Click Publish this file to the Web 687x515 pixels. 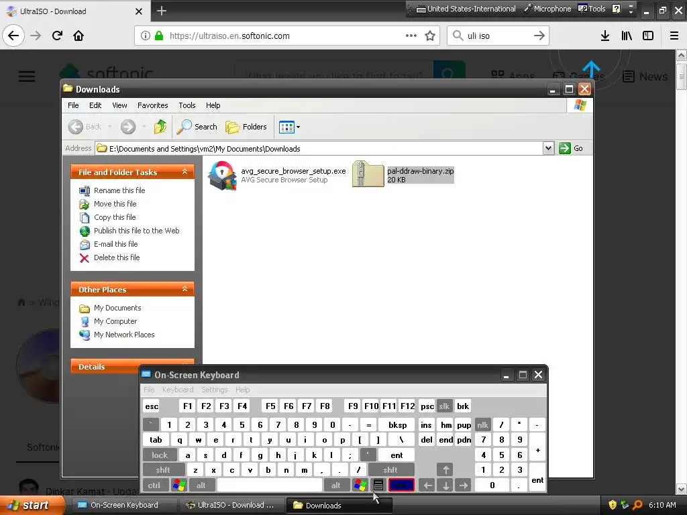coord(137,231)
